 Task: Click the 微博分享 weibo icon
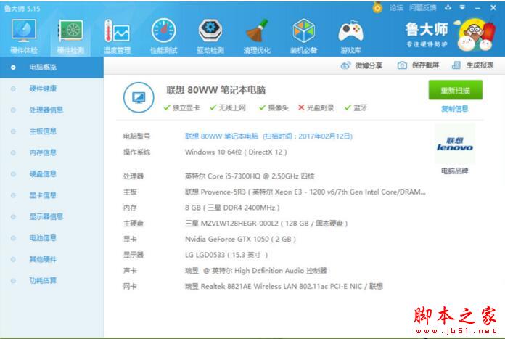pos(345,65)
